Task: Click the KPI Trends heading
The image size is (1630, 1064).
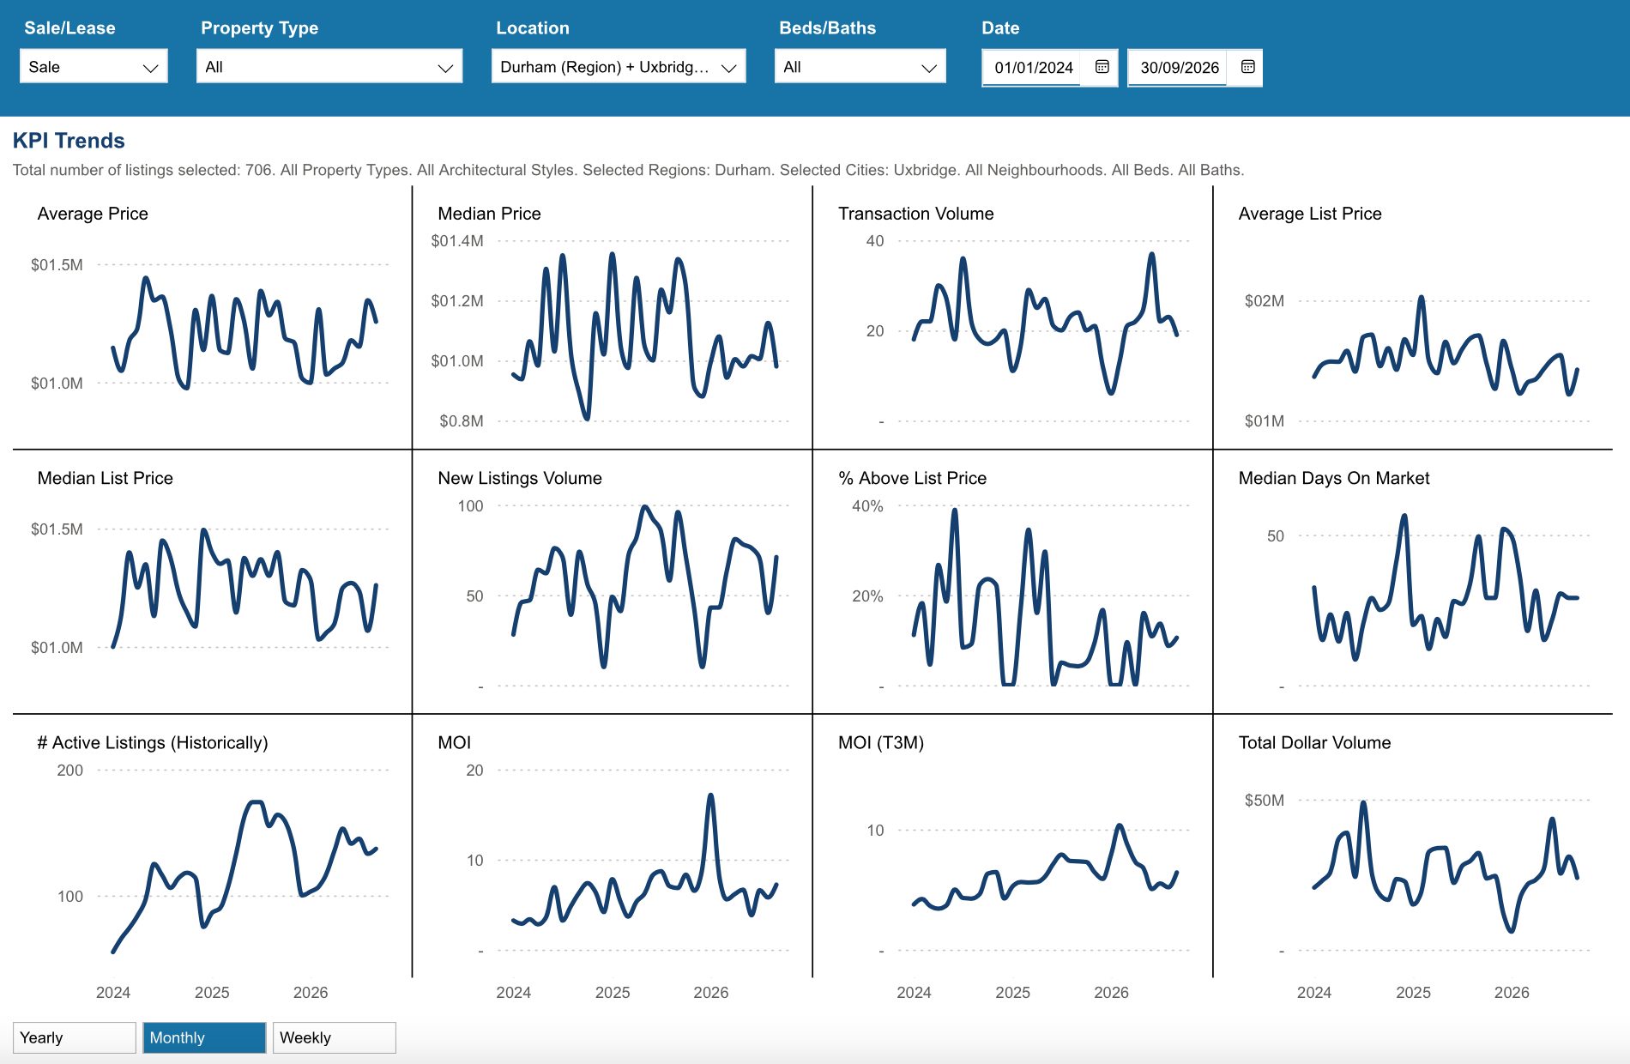Action: tap(69, 141)
